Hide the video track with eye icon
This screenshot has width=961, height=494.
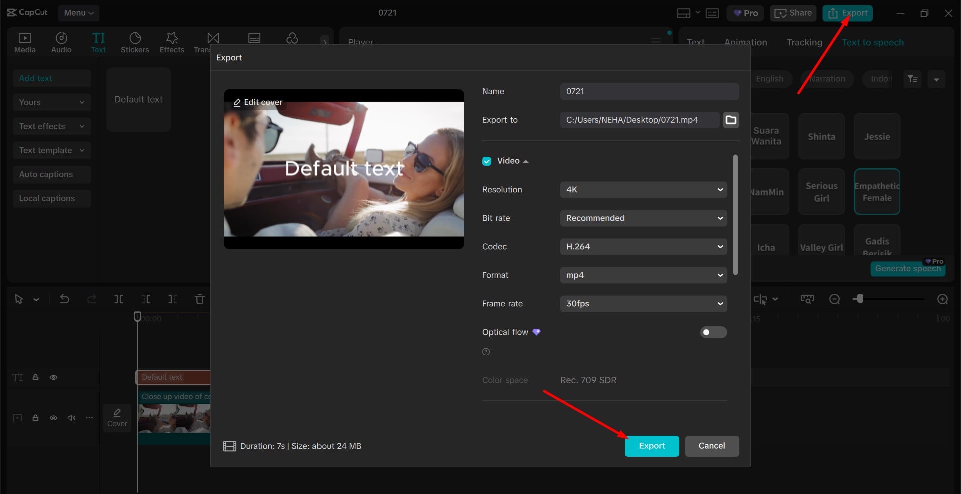tap(53, 417)
